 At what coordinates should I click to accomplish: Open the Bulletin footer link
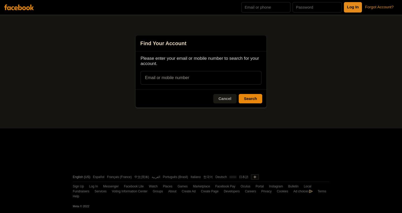coord(293,186)
